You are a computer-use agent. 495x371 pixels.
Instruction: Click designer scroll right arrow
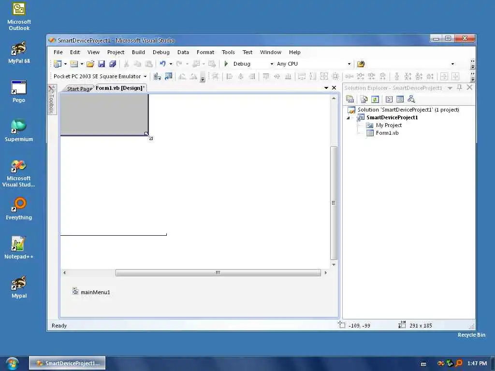coord(325,272)
